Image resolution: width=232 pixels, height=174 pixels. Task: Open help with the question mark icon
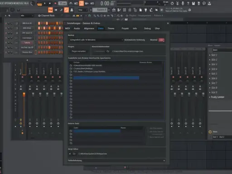coord(188,3)
